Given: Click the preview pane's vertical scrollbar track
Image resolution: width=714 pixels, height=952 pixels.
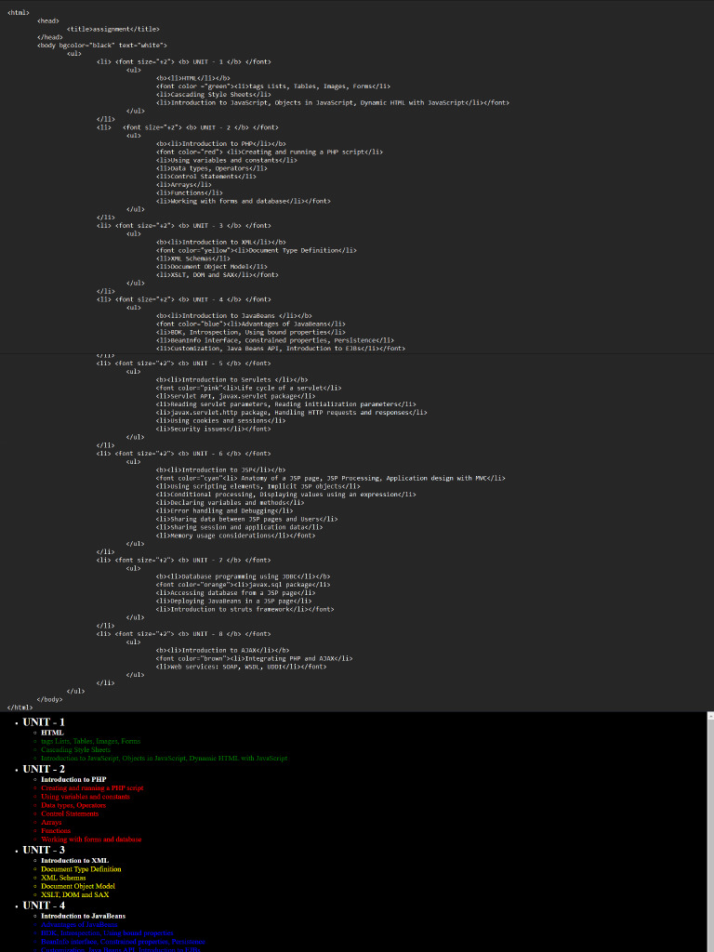Looking at the screenshot, I should pyautogui.click(x=709, y=837).
